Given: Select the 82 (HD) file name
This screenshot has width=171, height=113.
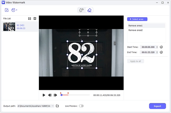Looking at the screenshot, I should click(21, 25).
